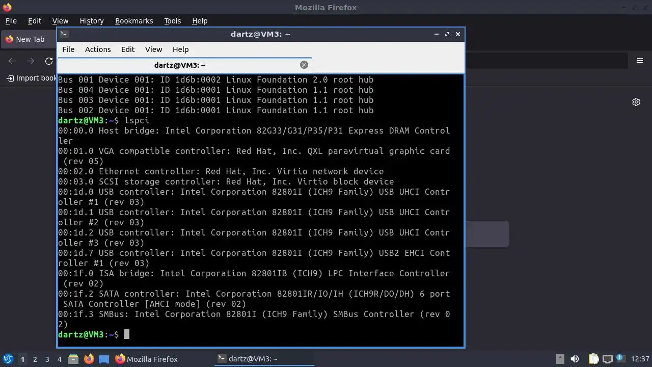Switch to workspace 3 in pager
Image resolution: width=652 pixels, height=367 pixels.
(x=47, y=359)
